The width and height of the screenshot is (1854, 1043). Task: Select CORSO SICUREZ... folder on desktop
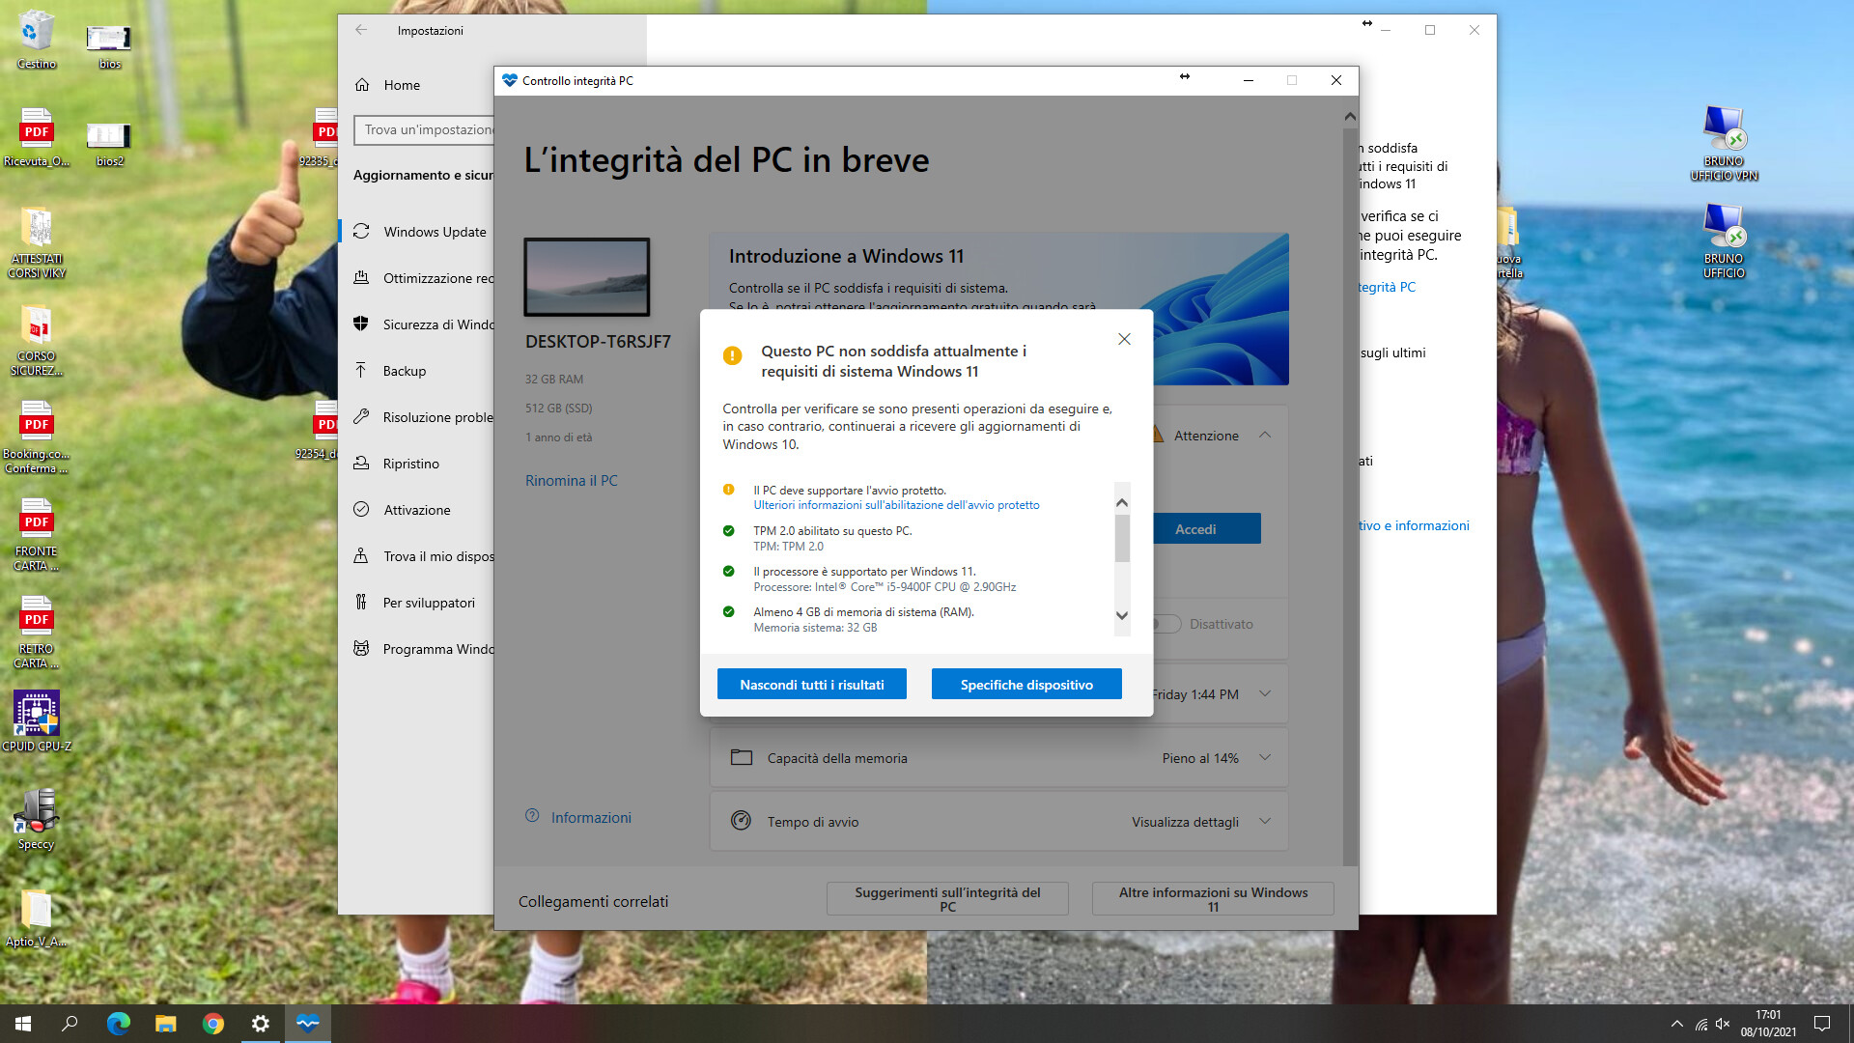36,340
